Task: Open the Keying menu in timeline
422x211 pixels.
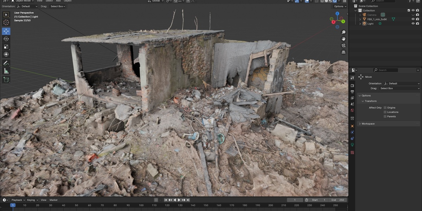Action: click(32, 200)
